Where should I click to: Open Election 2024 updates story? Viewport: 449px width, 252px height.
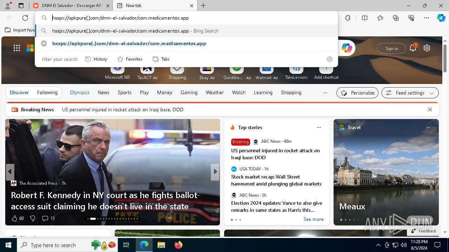[277, 206]
